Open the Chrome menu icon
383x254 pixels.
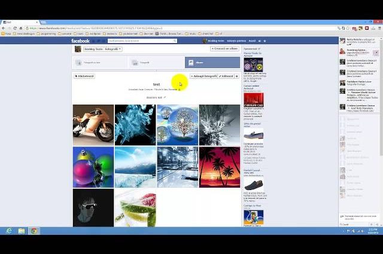click(x=380, y=28)
